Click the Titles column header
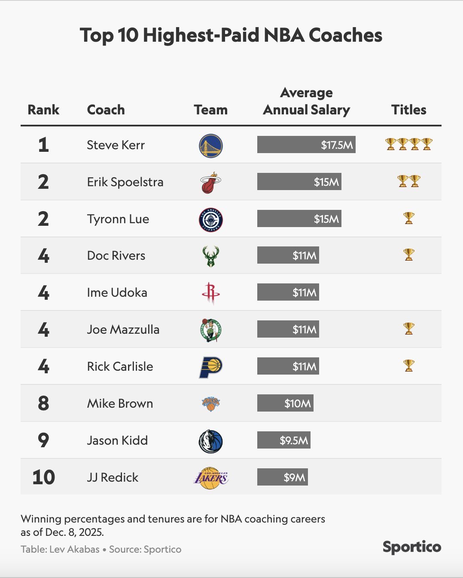The height and width of the screenshot is (578, 463). [x=408, y=110]
